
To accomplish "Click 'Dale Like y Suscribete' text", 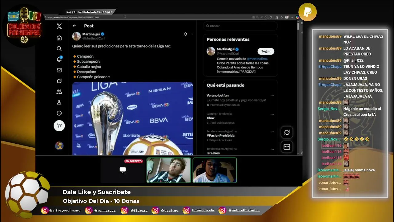I will (96, 192).
